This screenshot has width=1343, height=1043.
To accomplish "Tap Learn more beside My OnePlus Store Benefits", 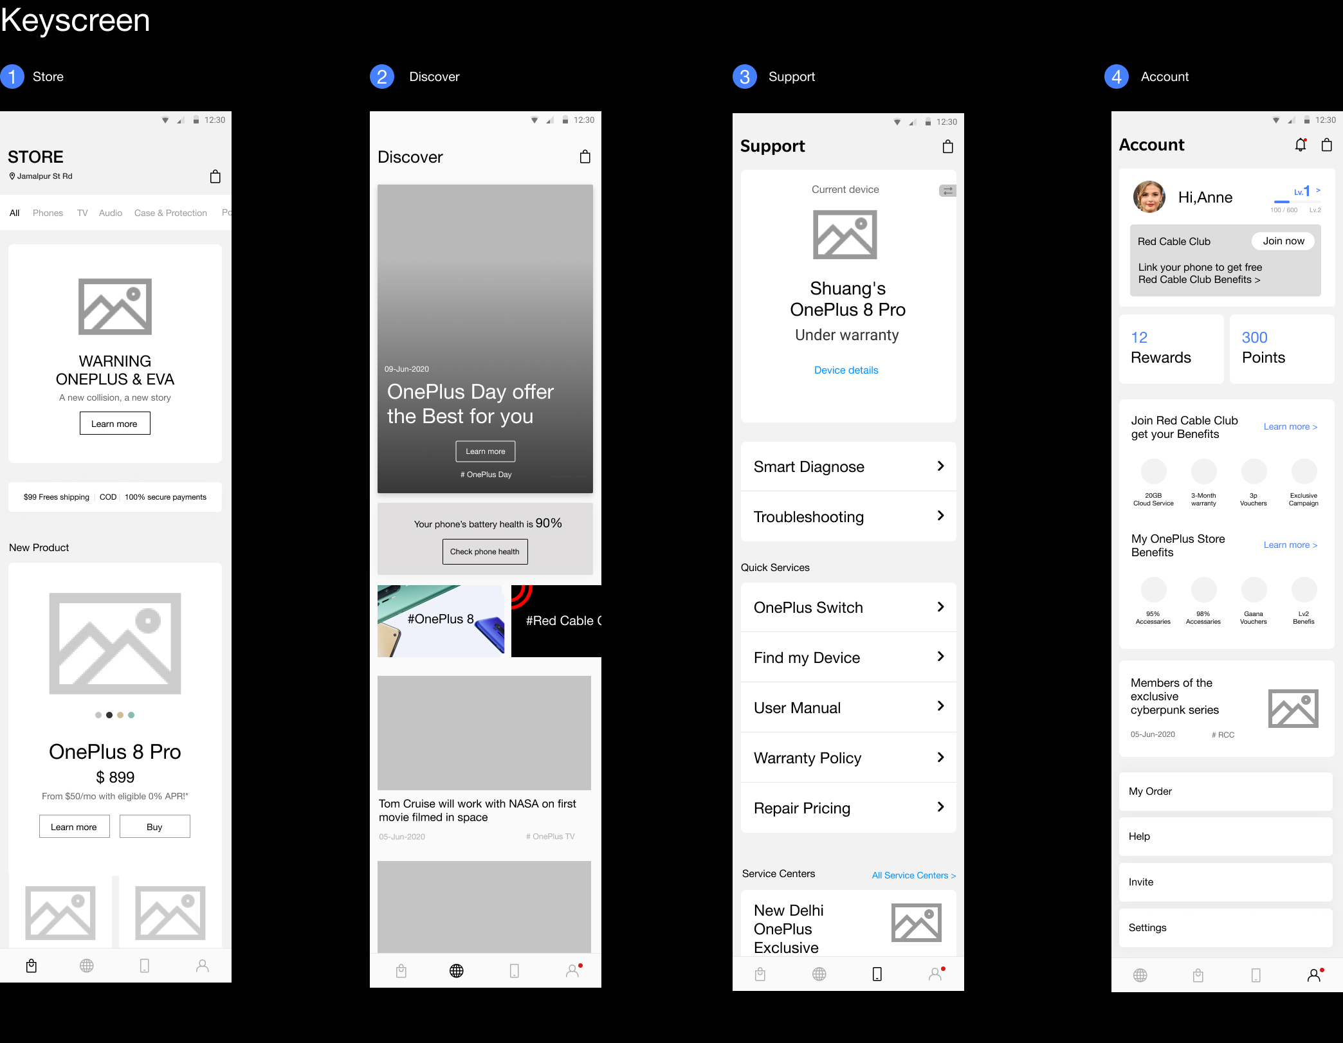I will (x=1290, y=545).
